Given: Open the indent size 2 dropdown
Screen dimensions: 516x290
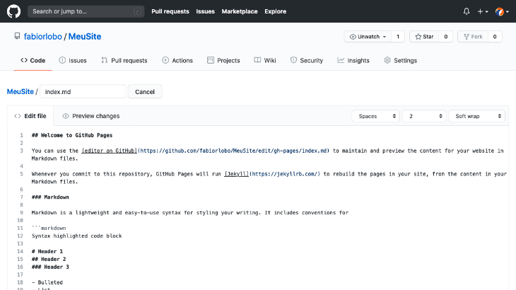Looking at the screenshot, I should click(424, 116).
